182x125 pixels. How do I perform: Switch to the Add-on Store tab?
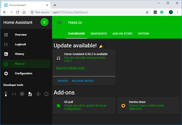(122, 34)
